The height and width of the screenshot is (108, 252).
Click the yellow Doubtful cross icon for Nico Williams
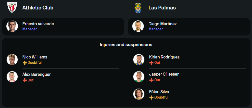click(25, 63)
